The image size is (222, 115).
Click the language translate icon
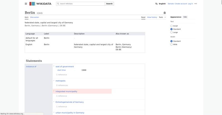click(156, 4)
